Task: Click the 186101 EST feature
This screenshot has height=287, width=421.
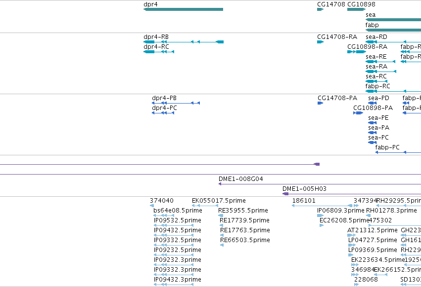Action: click(x=322, y=206)
